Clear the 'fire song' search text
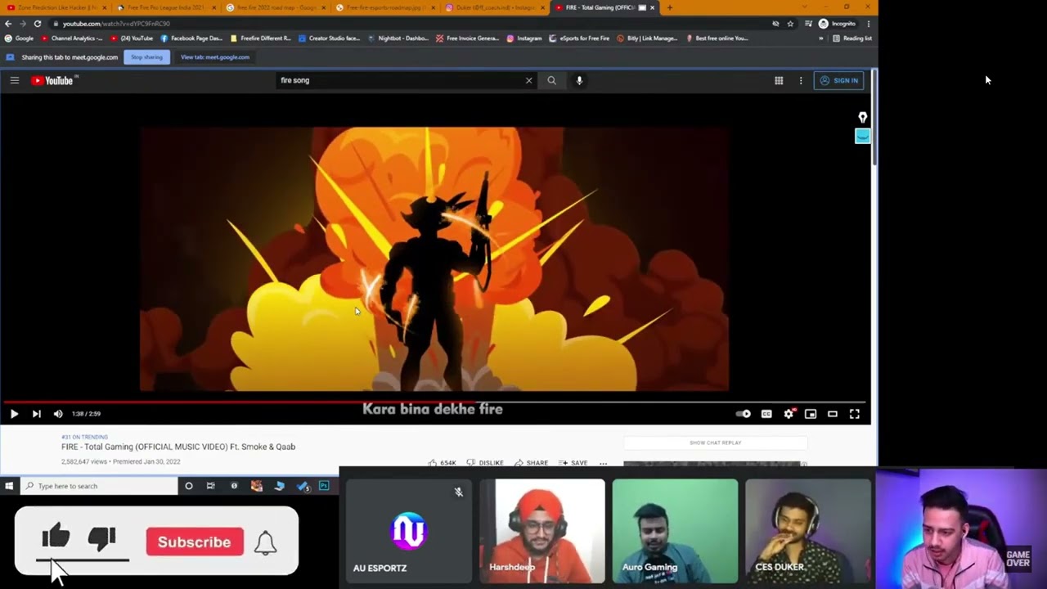This screenshot has height=589, width=1047. point(528,80)
